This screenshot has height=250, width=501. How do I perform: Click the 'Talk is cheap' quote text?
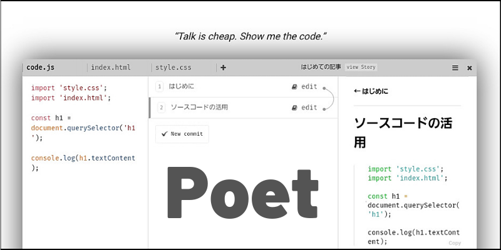click(x=250, y=36)
